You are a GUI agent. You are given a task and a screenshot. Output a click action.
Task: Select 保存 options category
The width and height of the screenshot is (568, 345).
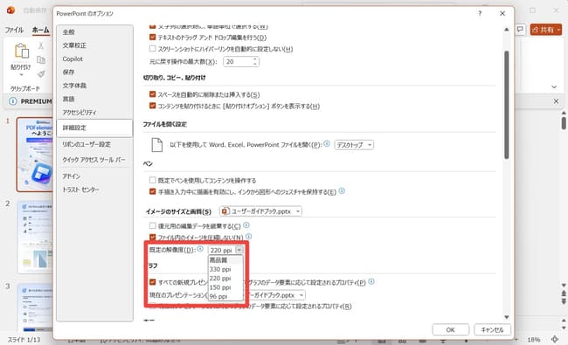[95, 72]
